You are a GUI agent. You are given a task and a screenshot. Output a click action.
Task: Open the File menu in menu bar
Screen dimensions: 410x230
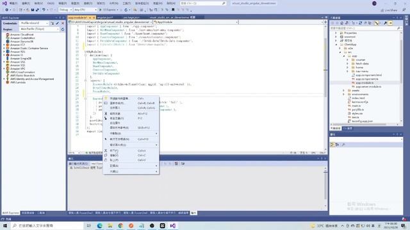[13, 3]
